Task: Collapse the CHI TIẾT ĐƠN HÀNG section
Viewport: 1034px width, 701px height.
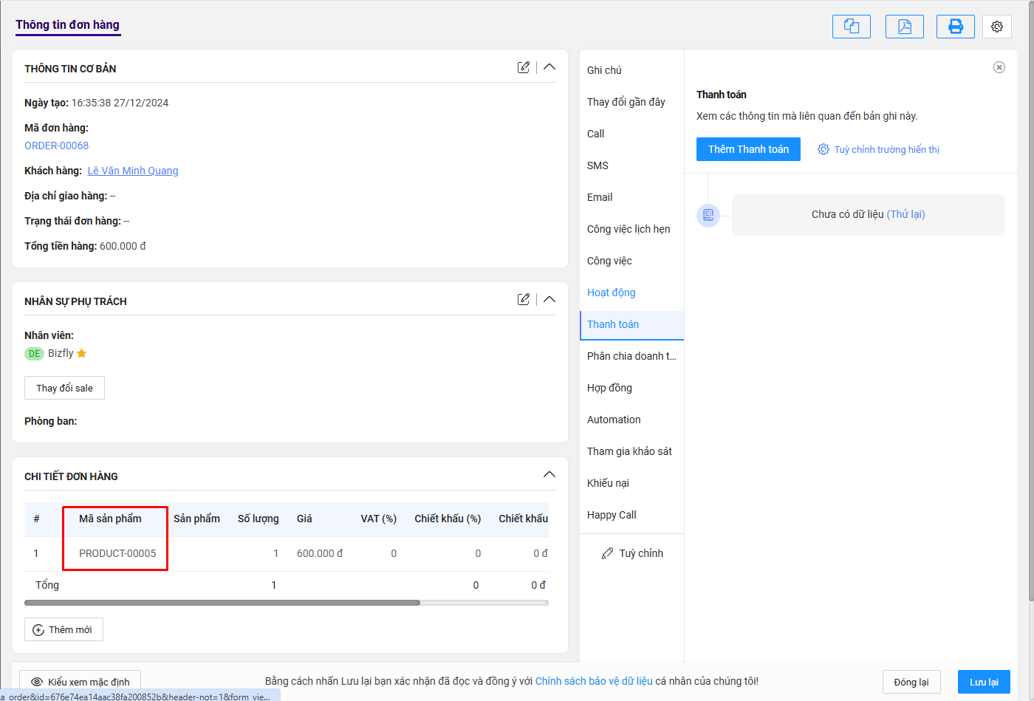Action: pos(549,474)
